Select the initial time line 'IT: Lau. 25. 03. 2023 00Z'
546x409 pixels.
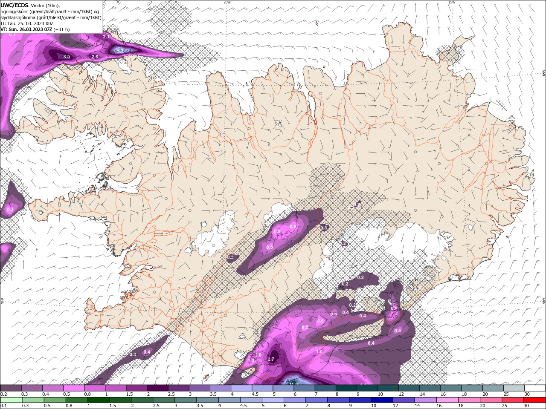(x=27, y=23)
